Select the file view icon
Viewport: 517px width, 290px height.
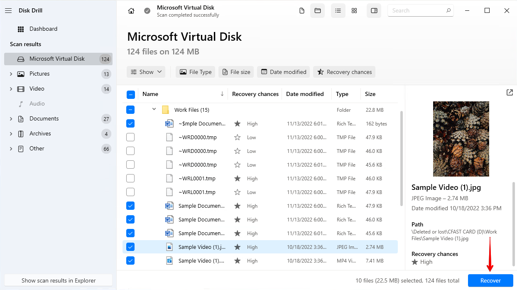pos(302,10)
